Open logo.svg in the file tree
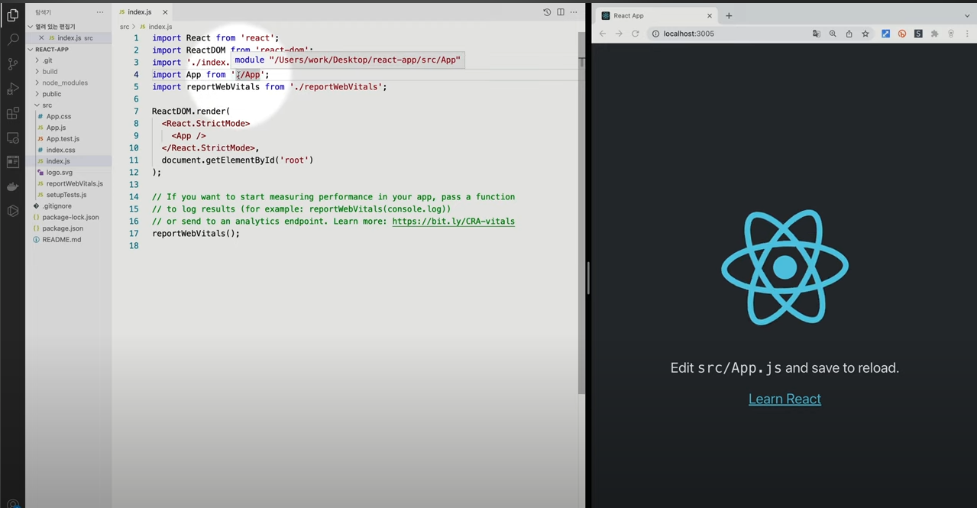 [x=59, y=173]
